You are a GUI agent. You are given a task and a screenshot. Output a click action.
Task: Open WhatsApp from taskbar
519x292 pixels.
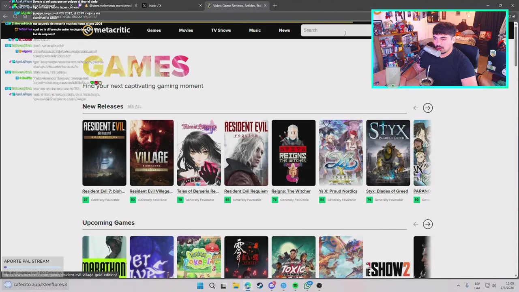click(x=307, y=286)
